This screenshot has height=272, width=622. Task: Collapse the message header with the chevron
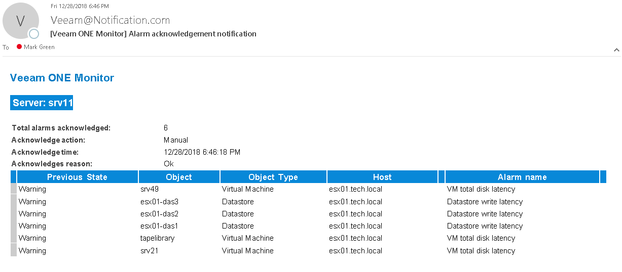pos(616,50)
